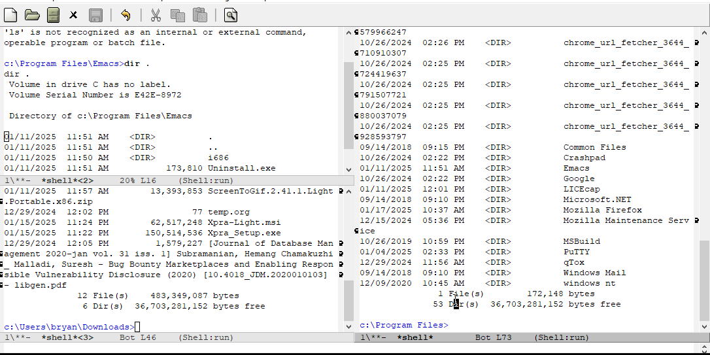The height and width of the screenshot is (355, 710).
Task: Click the 'Google' directory entry
Action: 579,178
